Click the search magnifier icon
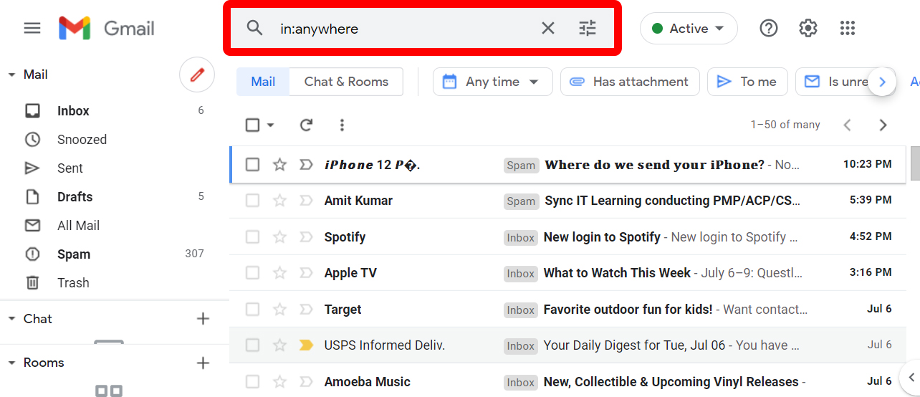Viewport: 920px width, 397px height. pyautogui.click(x=254, y=28)
